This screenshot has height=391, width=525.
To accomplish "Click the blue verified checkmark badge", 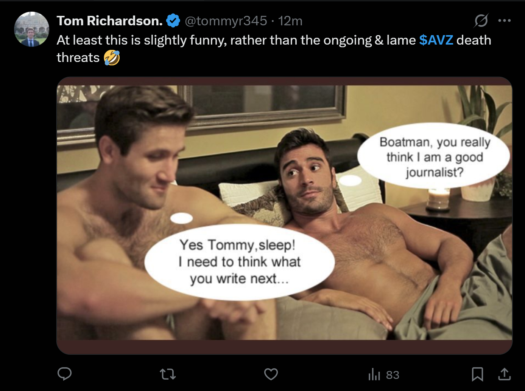I will [173, 21].
